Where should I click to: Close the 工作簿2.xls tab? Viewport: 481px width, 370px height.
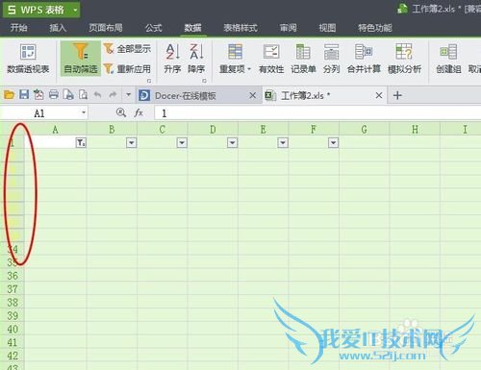tap(379, 95)
